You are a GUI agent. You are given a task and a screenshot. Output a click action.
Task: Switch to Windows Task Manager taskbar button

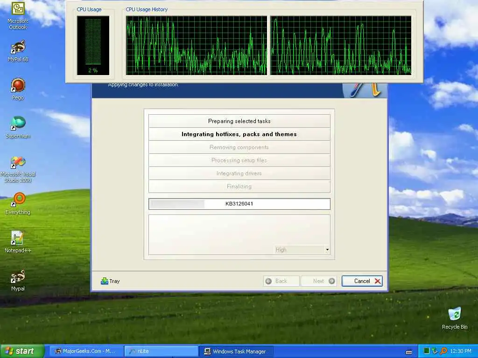tap(236, 351)
